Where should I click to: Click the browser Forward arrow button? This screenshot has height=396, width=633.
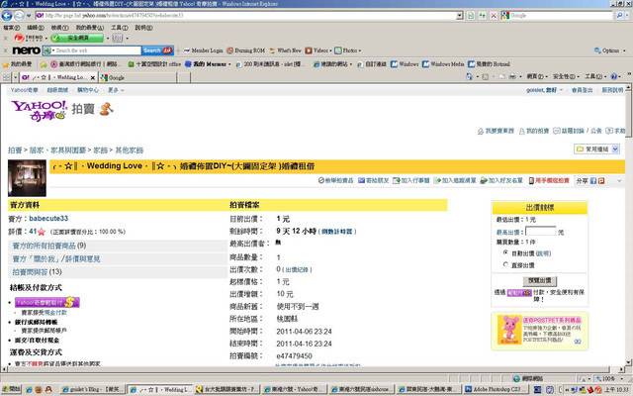(19, 16)
